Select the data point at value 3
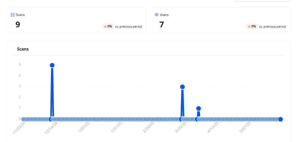The height and width of the screenshot is (142, 296). 182,87
